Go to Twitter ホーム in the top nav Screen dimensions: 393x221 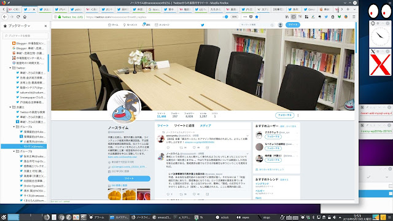[113, 25]
